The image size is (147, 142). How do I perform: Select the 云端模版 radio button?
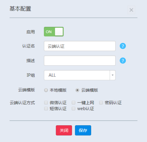click(x=77, y=90)
